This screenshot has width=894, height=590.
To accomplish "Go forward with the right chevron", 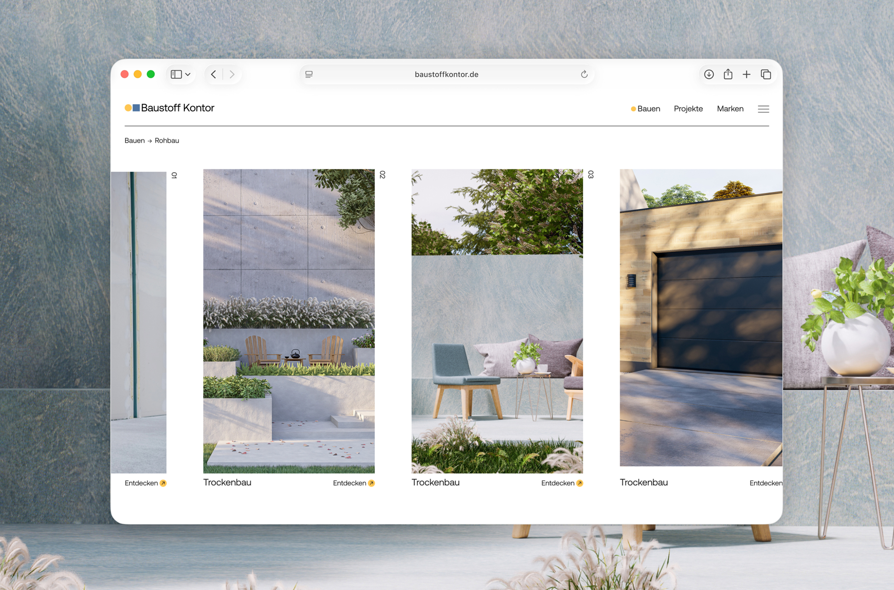I will pos(232,75).
